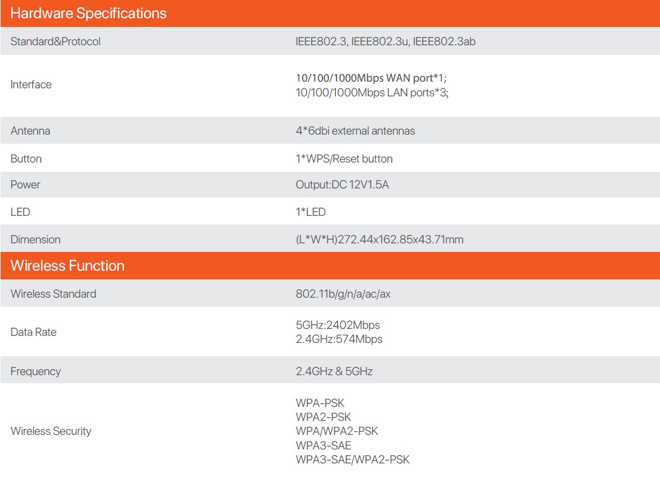Click the WPA3-SAE/WPA2-PSK security entry
Viewport: 660px width, 479px height.
tap(353, 460)
